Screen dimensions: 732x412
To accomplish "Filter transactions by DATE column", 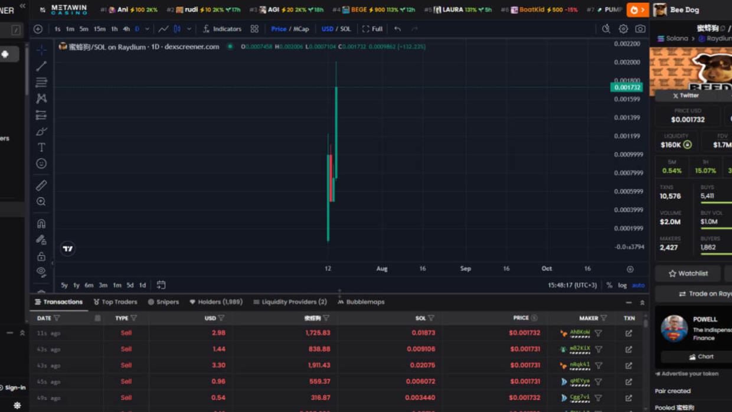I will click(x=57, y=318).
